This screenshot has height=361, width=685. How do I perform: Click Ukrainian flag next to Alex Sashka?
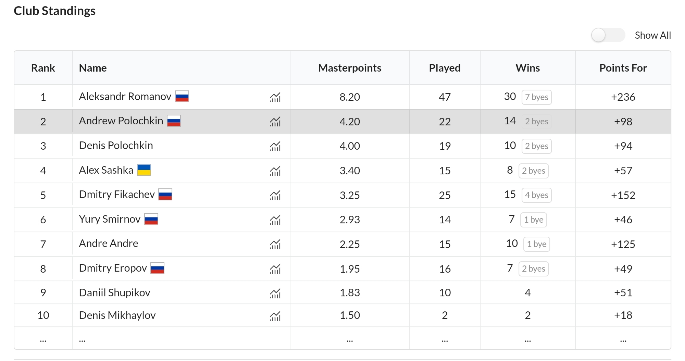click(x=144, y=170)
